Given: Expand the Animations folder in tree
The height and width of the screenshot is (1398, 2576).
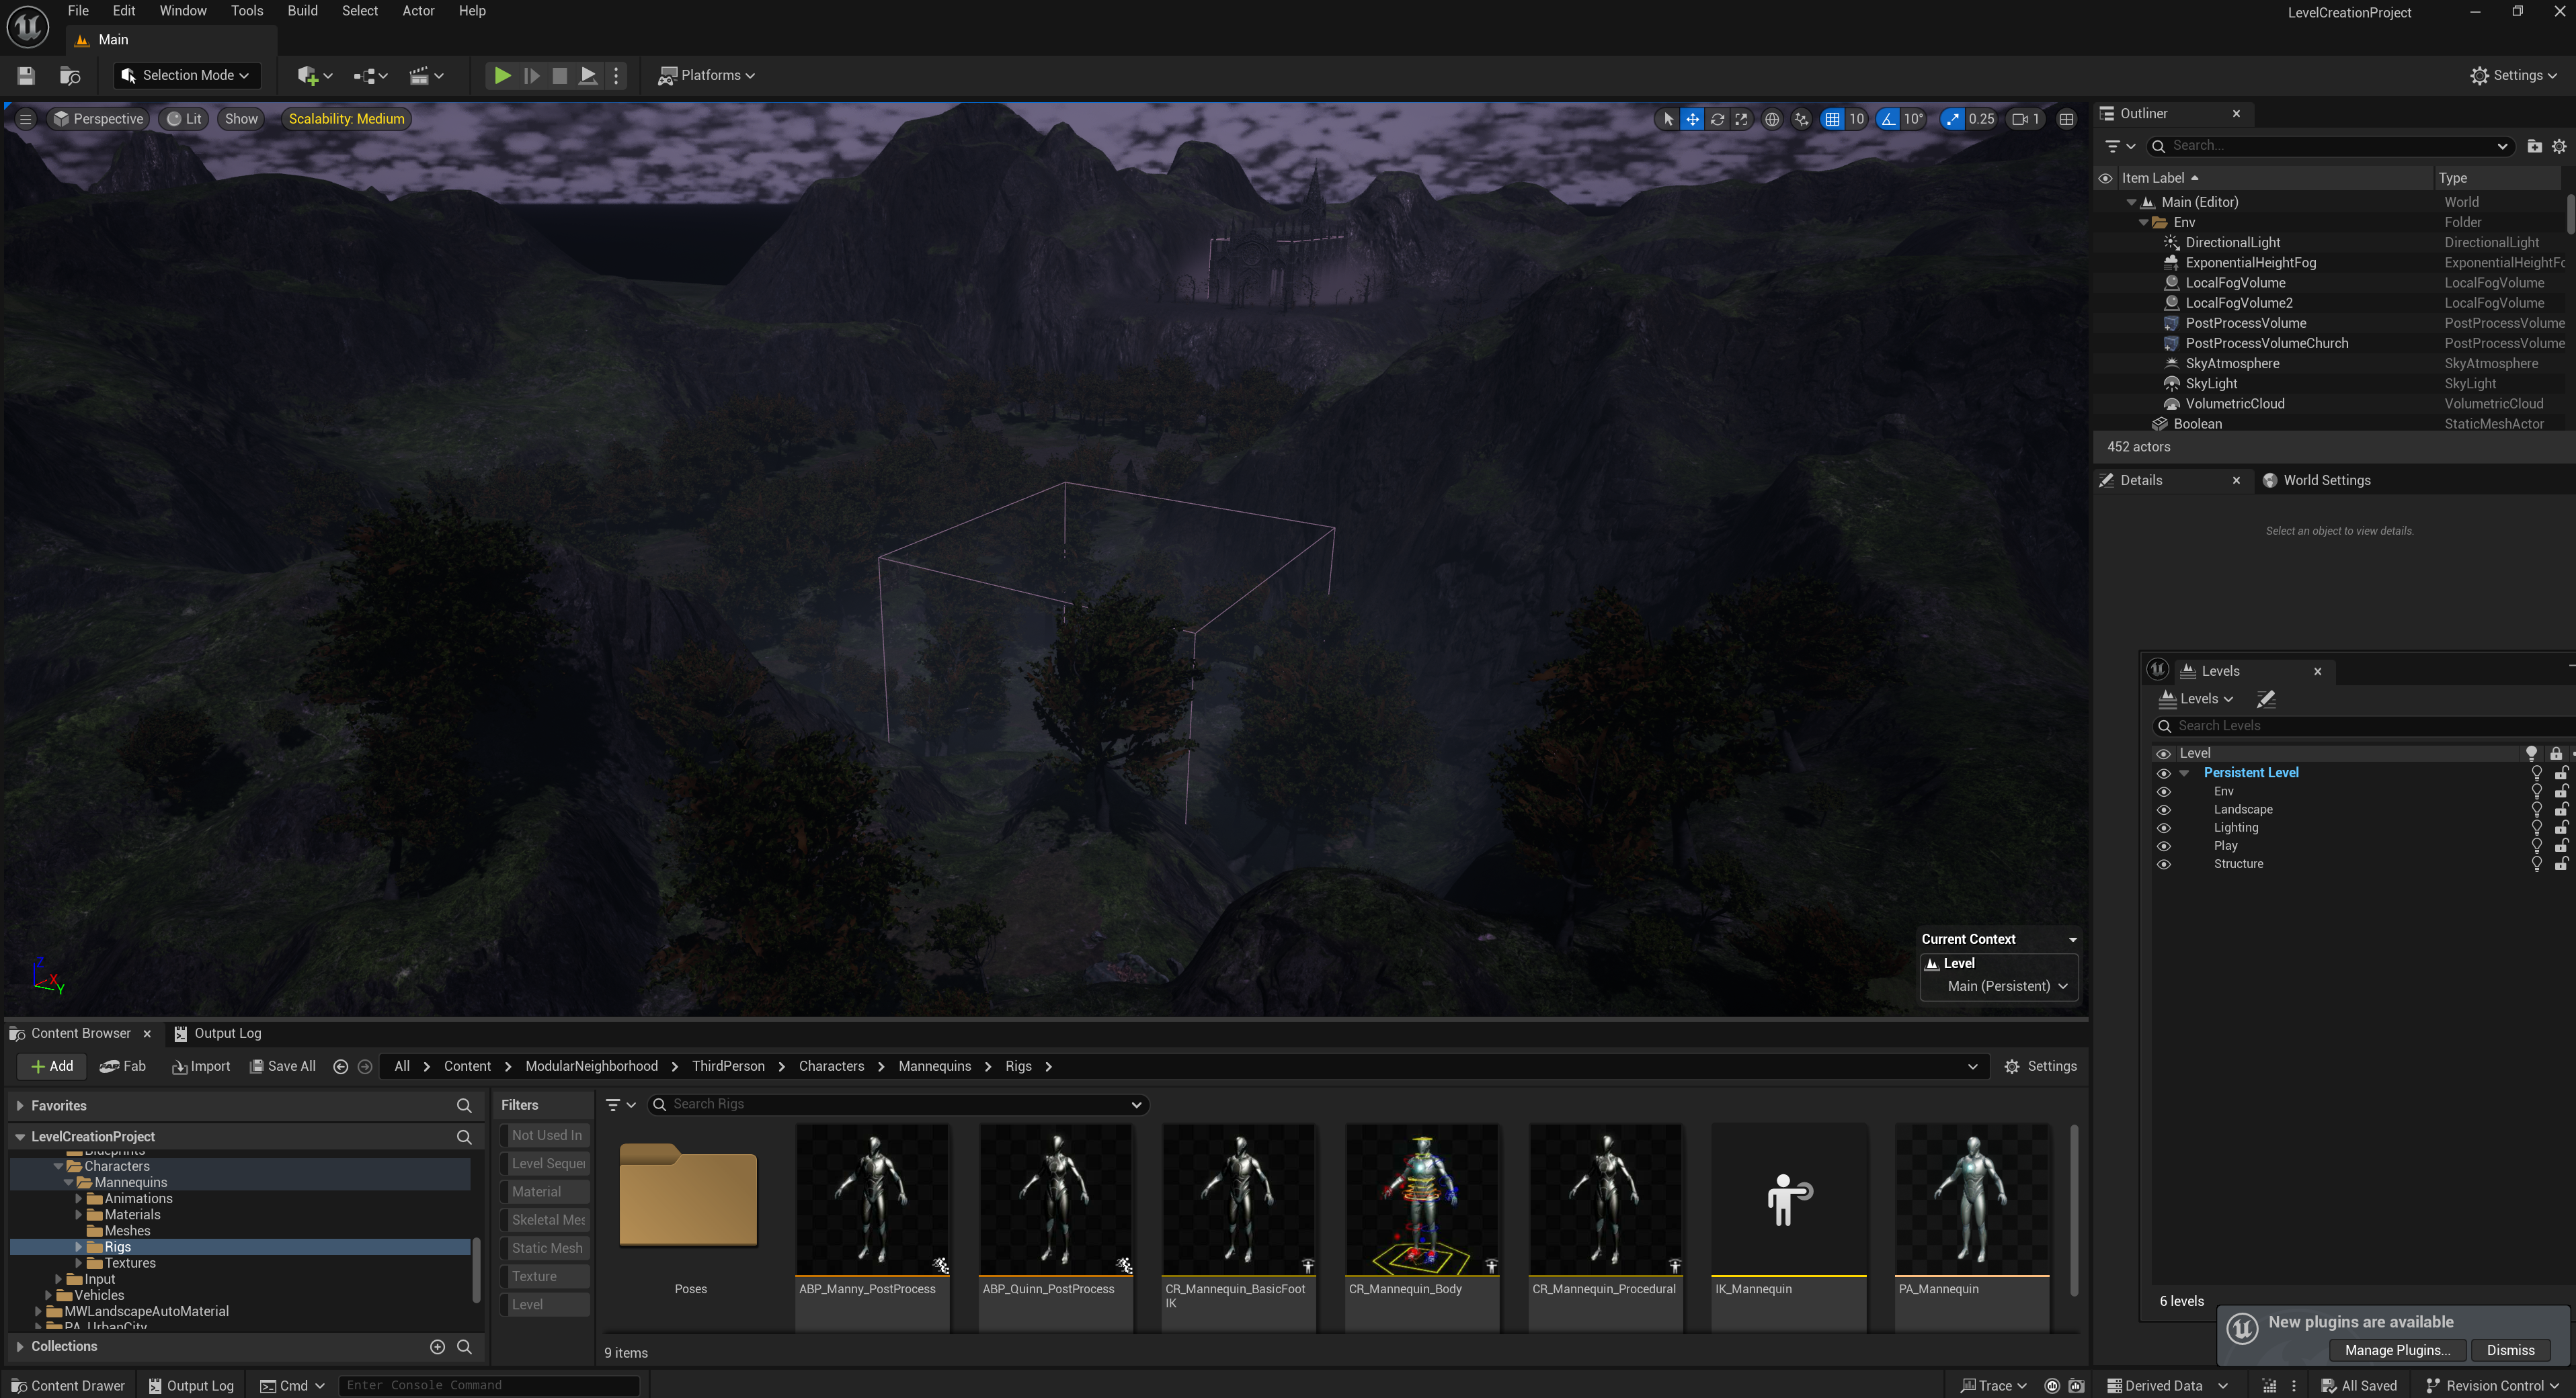Looking at the screenshot, I should pyautogui.click(x=79, y=1198).
